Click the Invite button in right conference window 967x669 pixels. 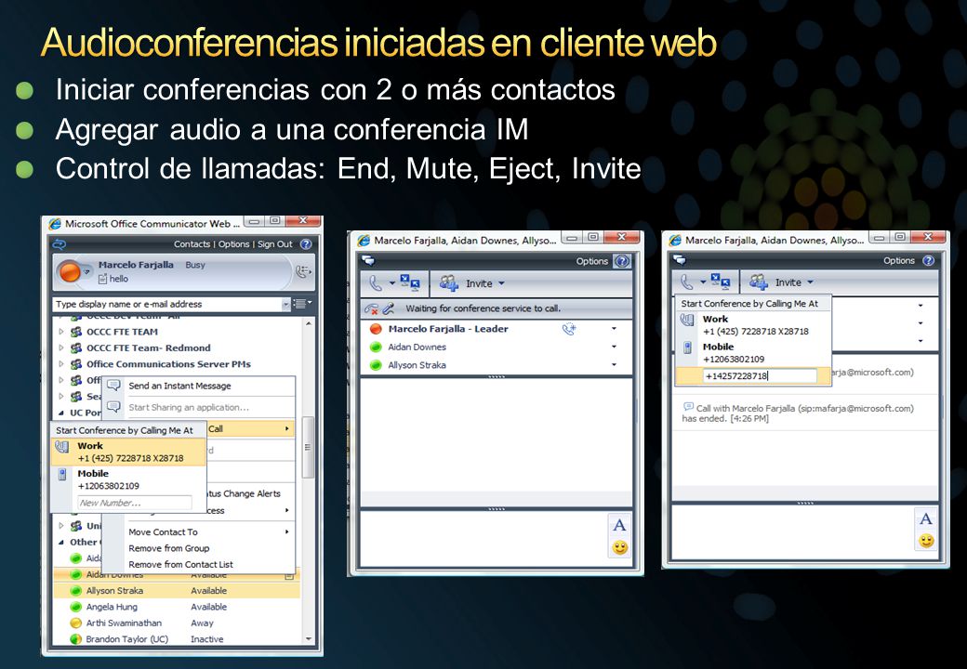(x=781, y=282)
